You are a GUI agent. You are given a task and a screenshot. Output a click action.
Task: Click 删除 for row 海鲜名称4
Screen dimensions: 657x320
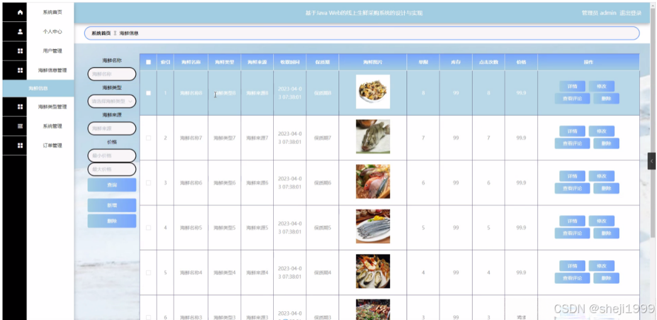606,278
